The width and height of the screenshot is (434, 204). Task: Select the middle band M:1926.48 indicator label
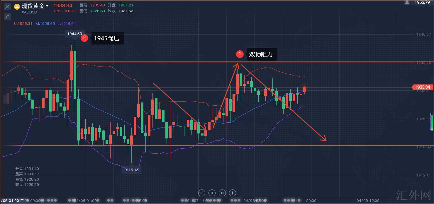[x=45, y=24]
